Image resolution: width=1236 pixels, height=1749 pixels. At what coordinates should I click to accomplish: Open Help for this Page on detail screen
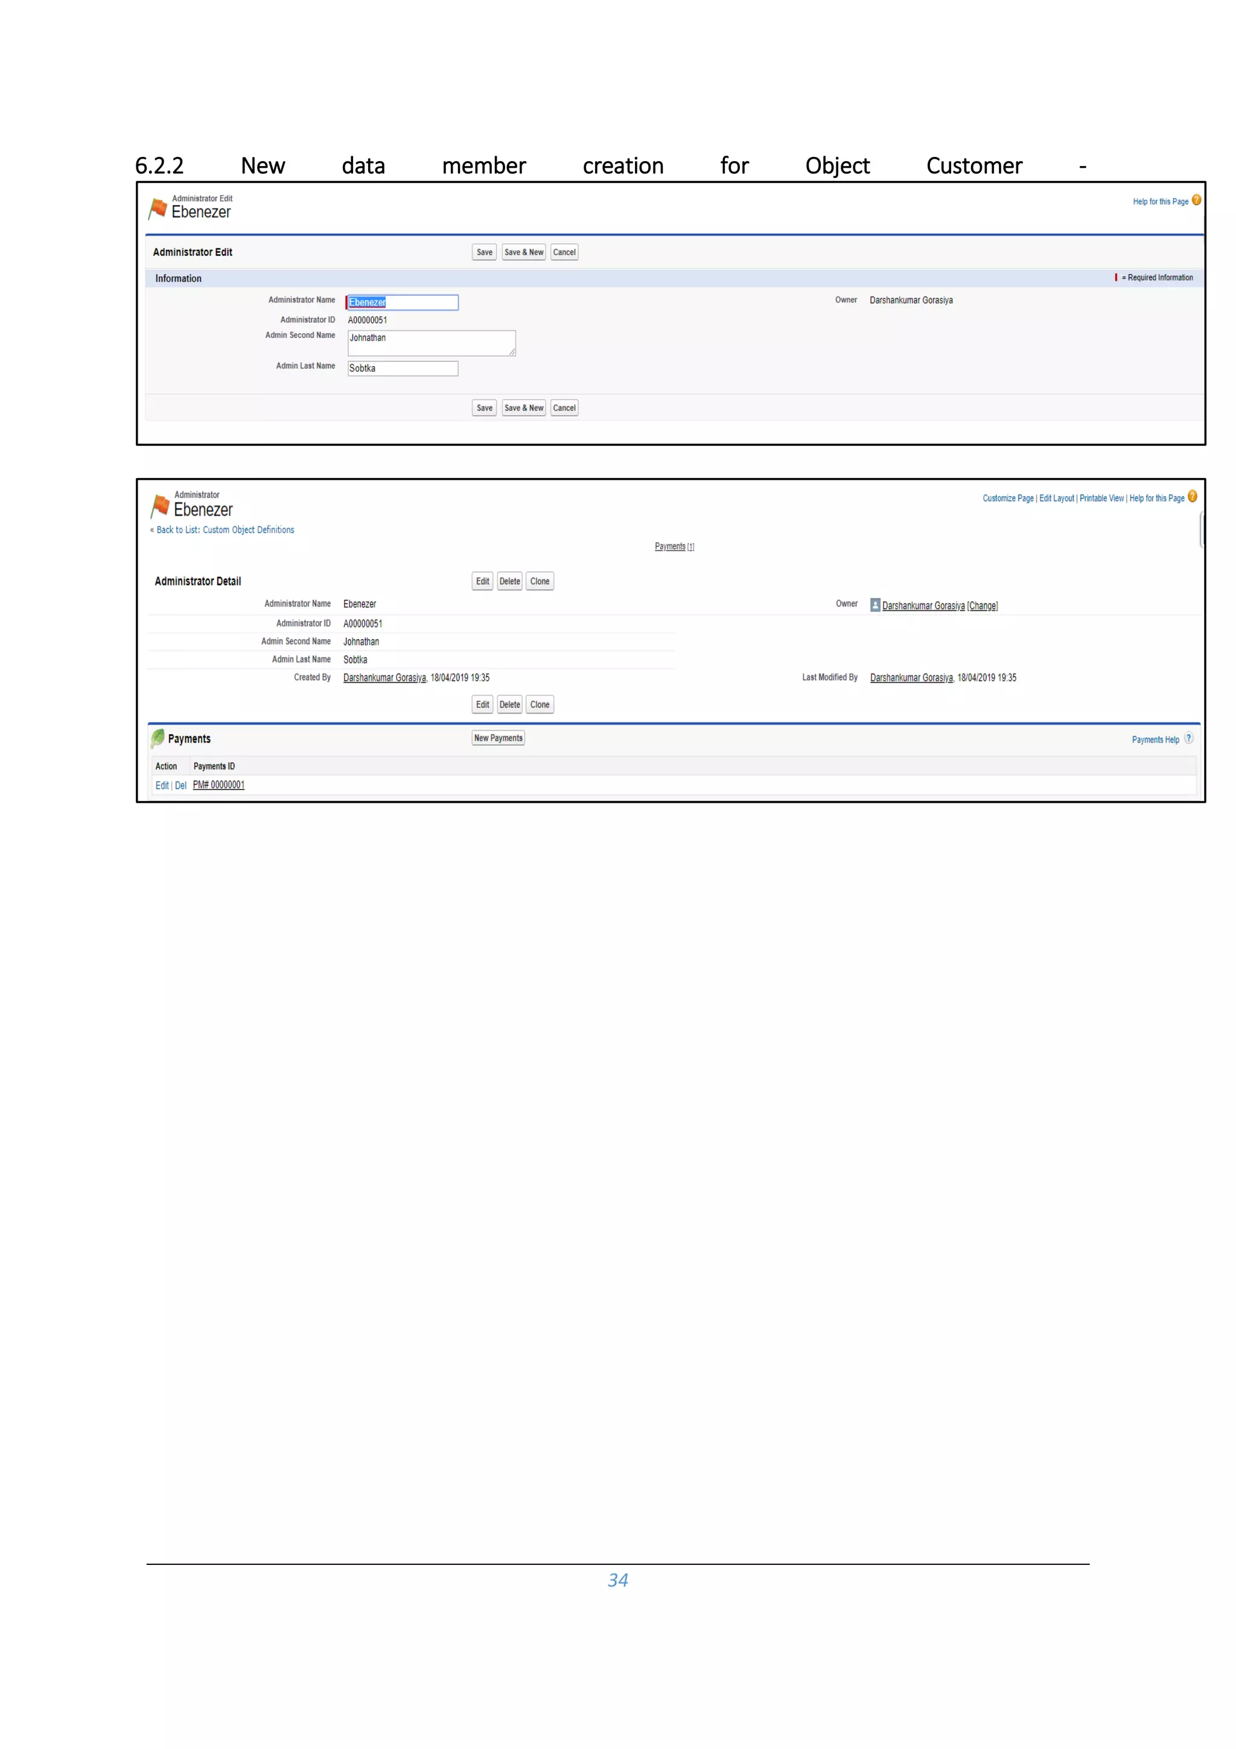1157,498
